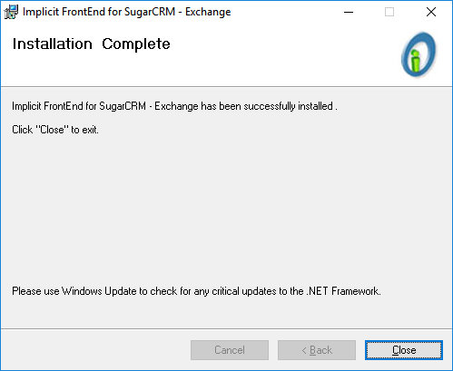
Task: Minimize the installer window
Action: click(x=349, y=12)
